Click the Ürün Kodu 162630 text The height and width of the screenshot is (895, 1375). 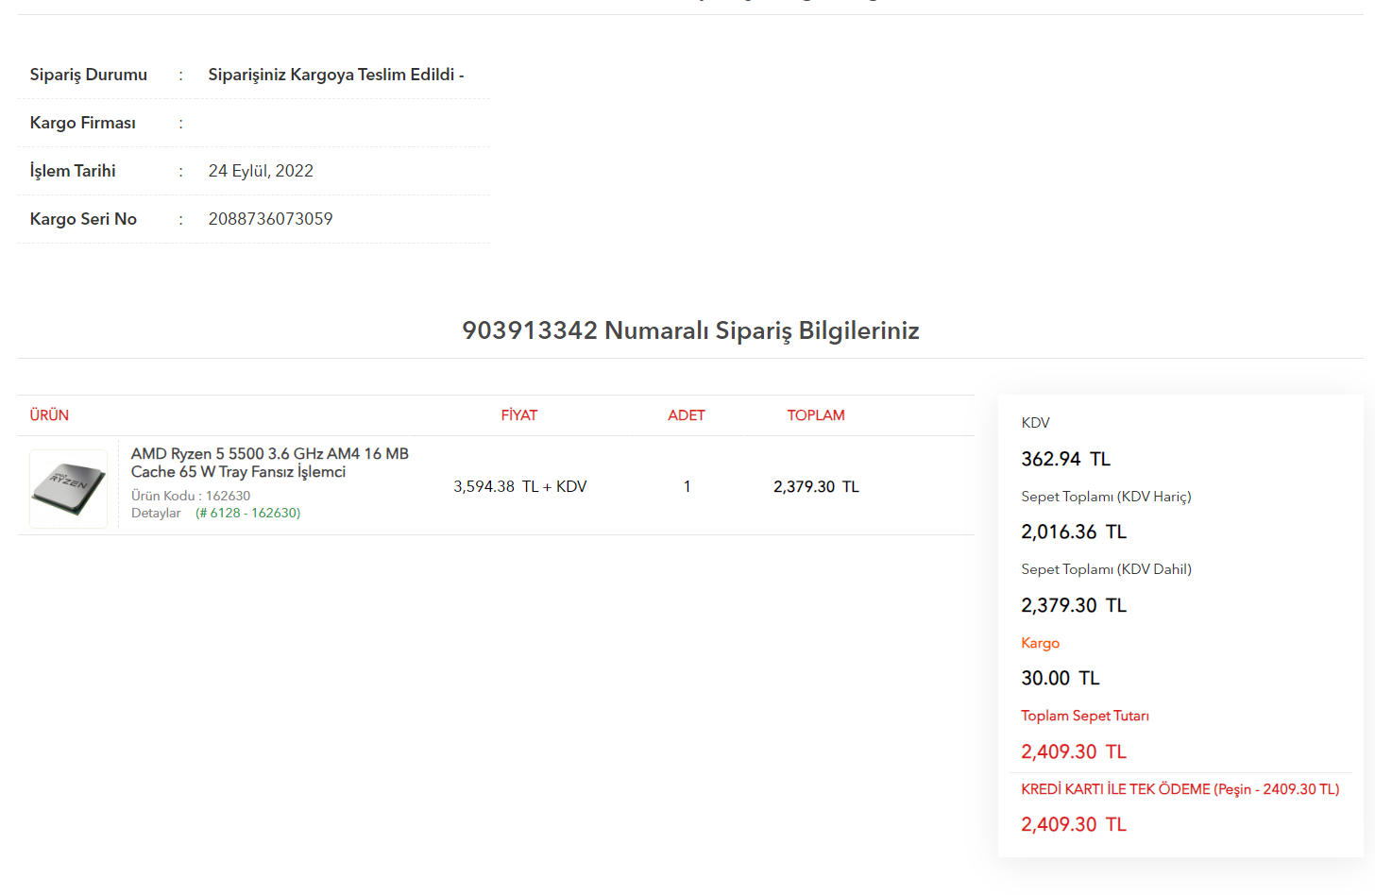pyautogui.click(x=191, y=496)
